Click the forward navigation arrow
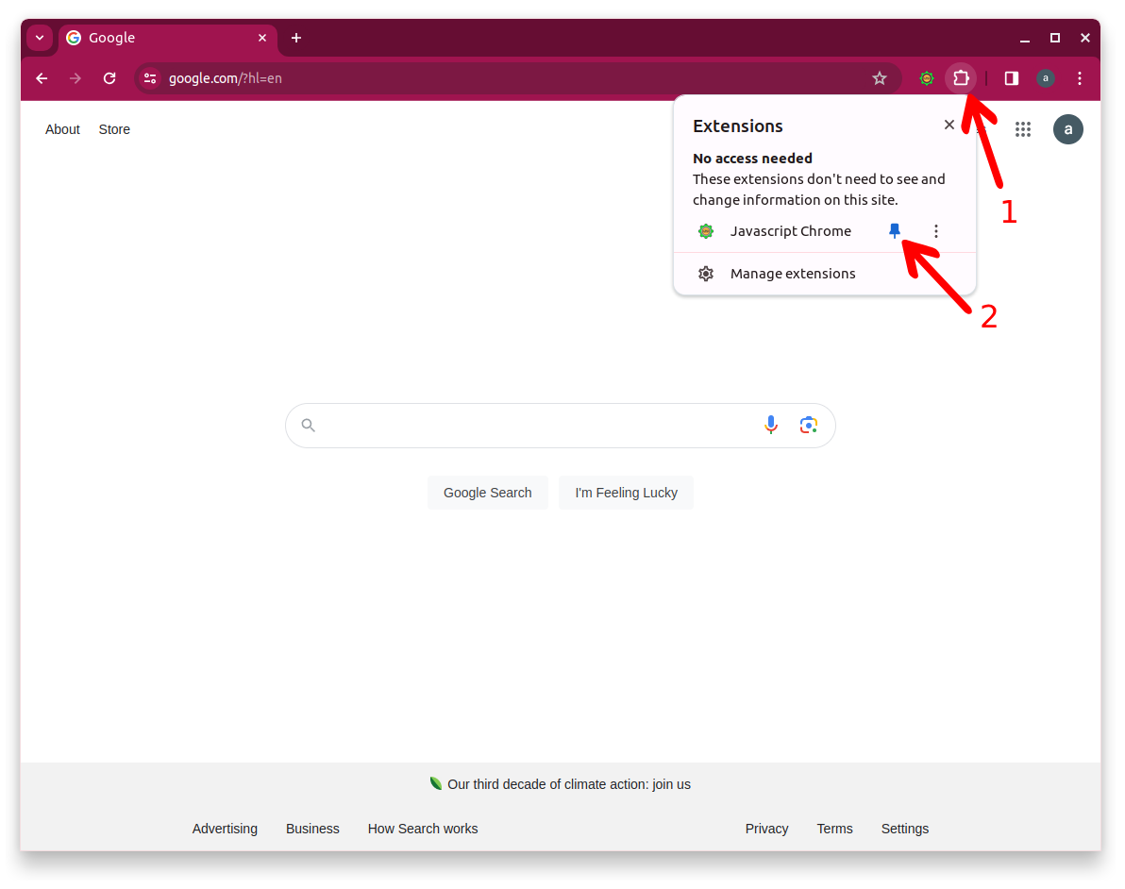This screenshot has height=889, width=1125. pyautogui.click(x=76, y=78)
